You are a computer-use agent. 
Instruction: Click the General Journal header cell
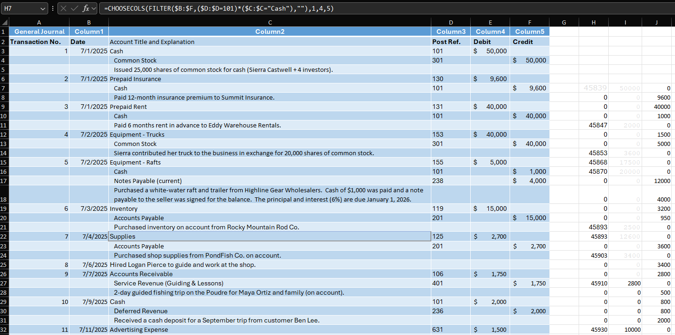[39, 32]
